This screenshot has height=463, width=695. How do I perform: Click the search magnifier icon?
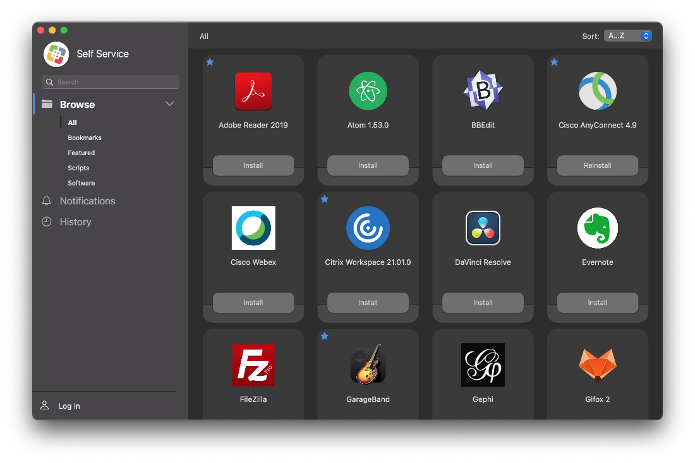pos(50,82)
